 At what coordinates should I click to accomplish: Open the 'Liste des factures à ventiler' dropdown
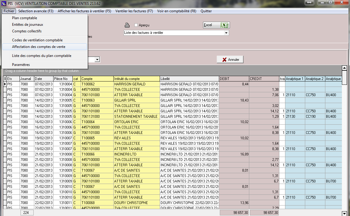coord(226,33)
